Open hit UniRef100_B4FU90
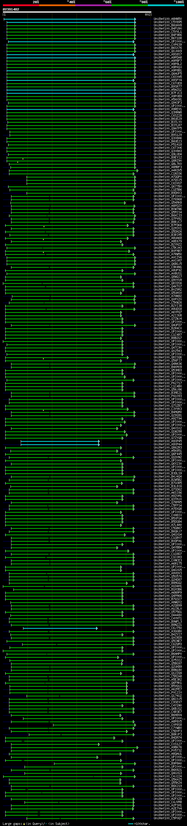Image resolution: width=187 pixels, height=826 pixels. [168, 29]
